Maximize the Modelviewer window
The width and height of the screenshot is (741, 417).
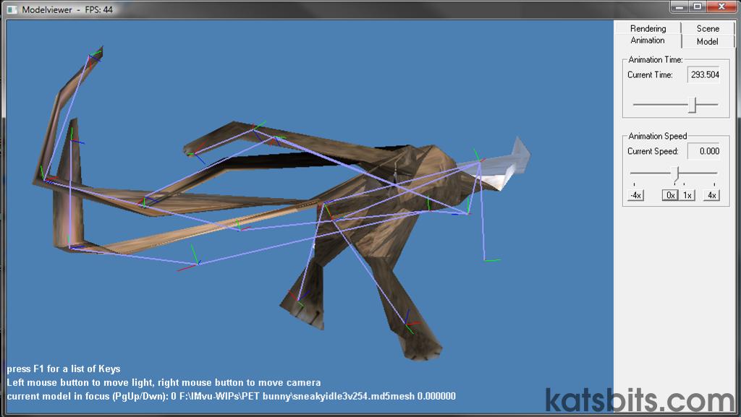point(697,7)
